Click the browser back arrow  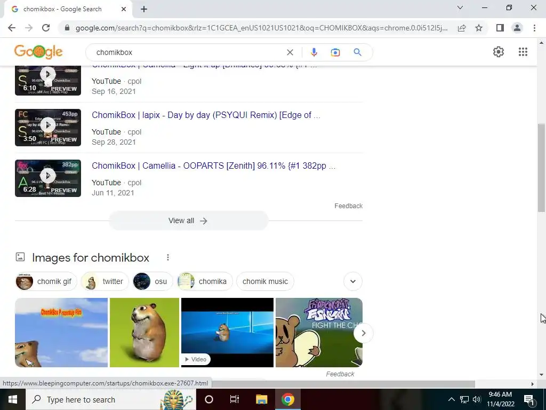12,28
